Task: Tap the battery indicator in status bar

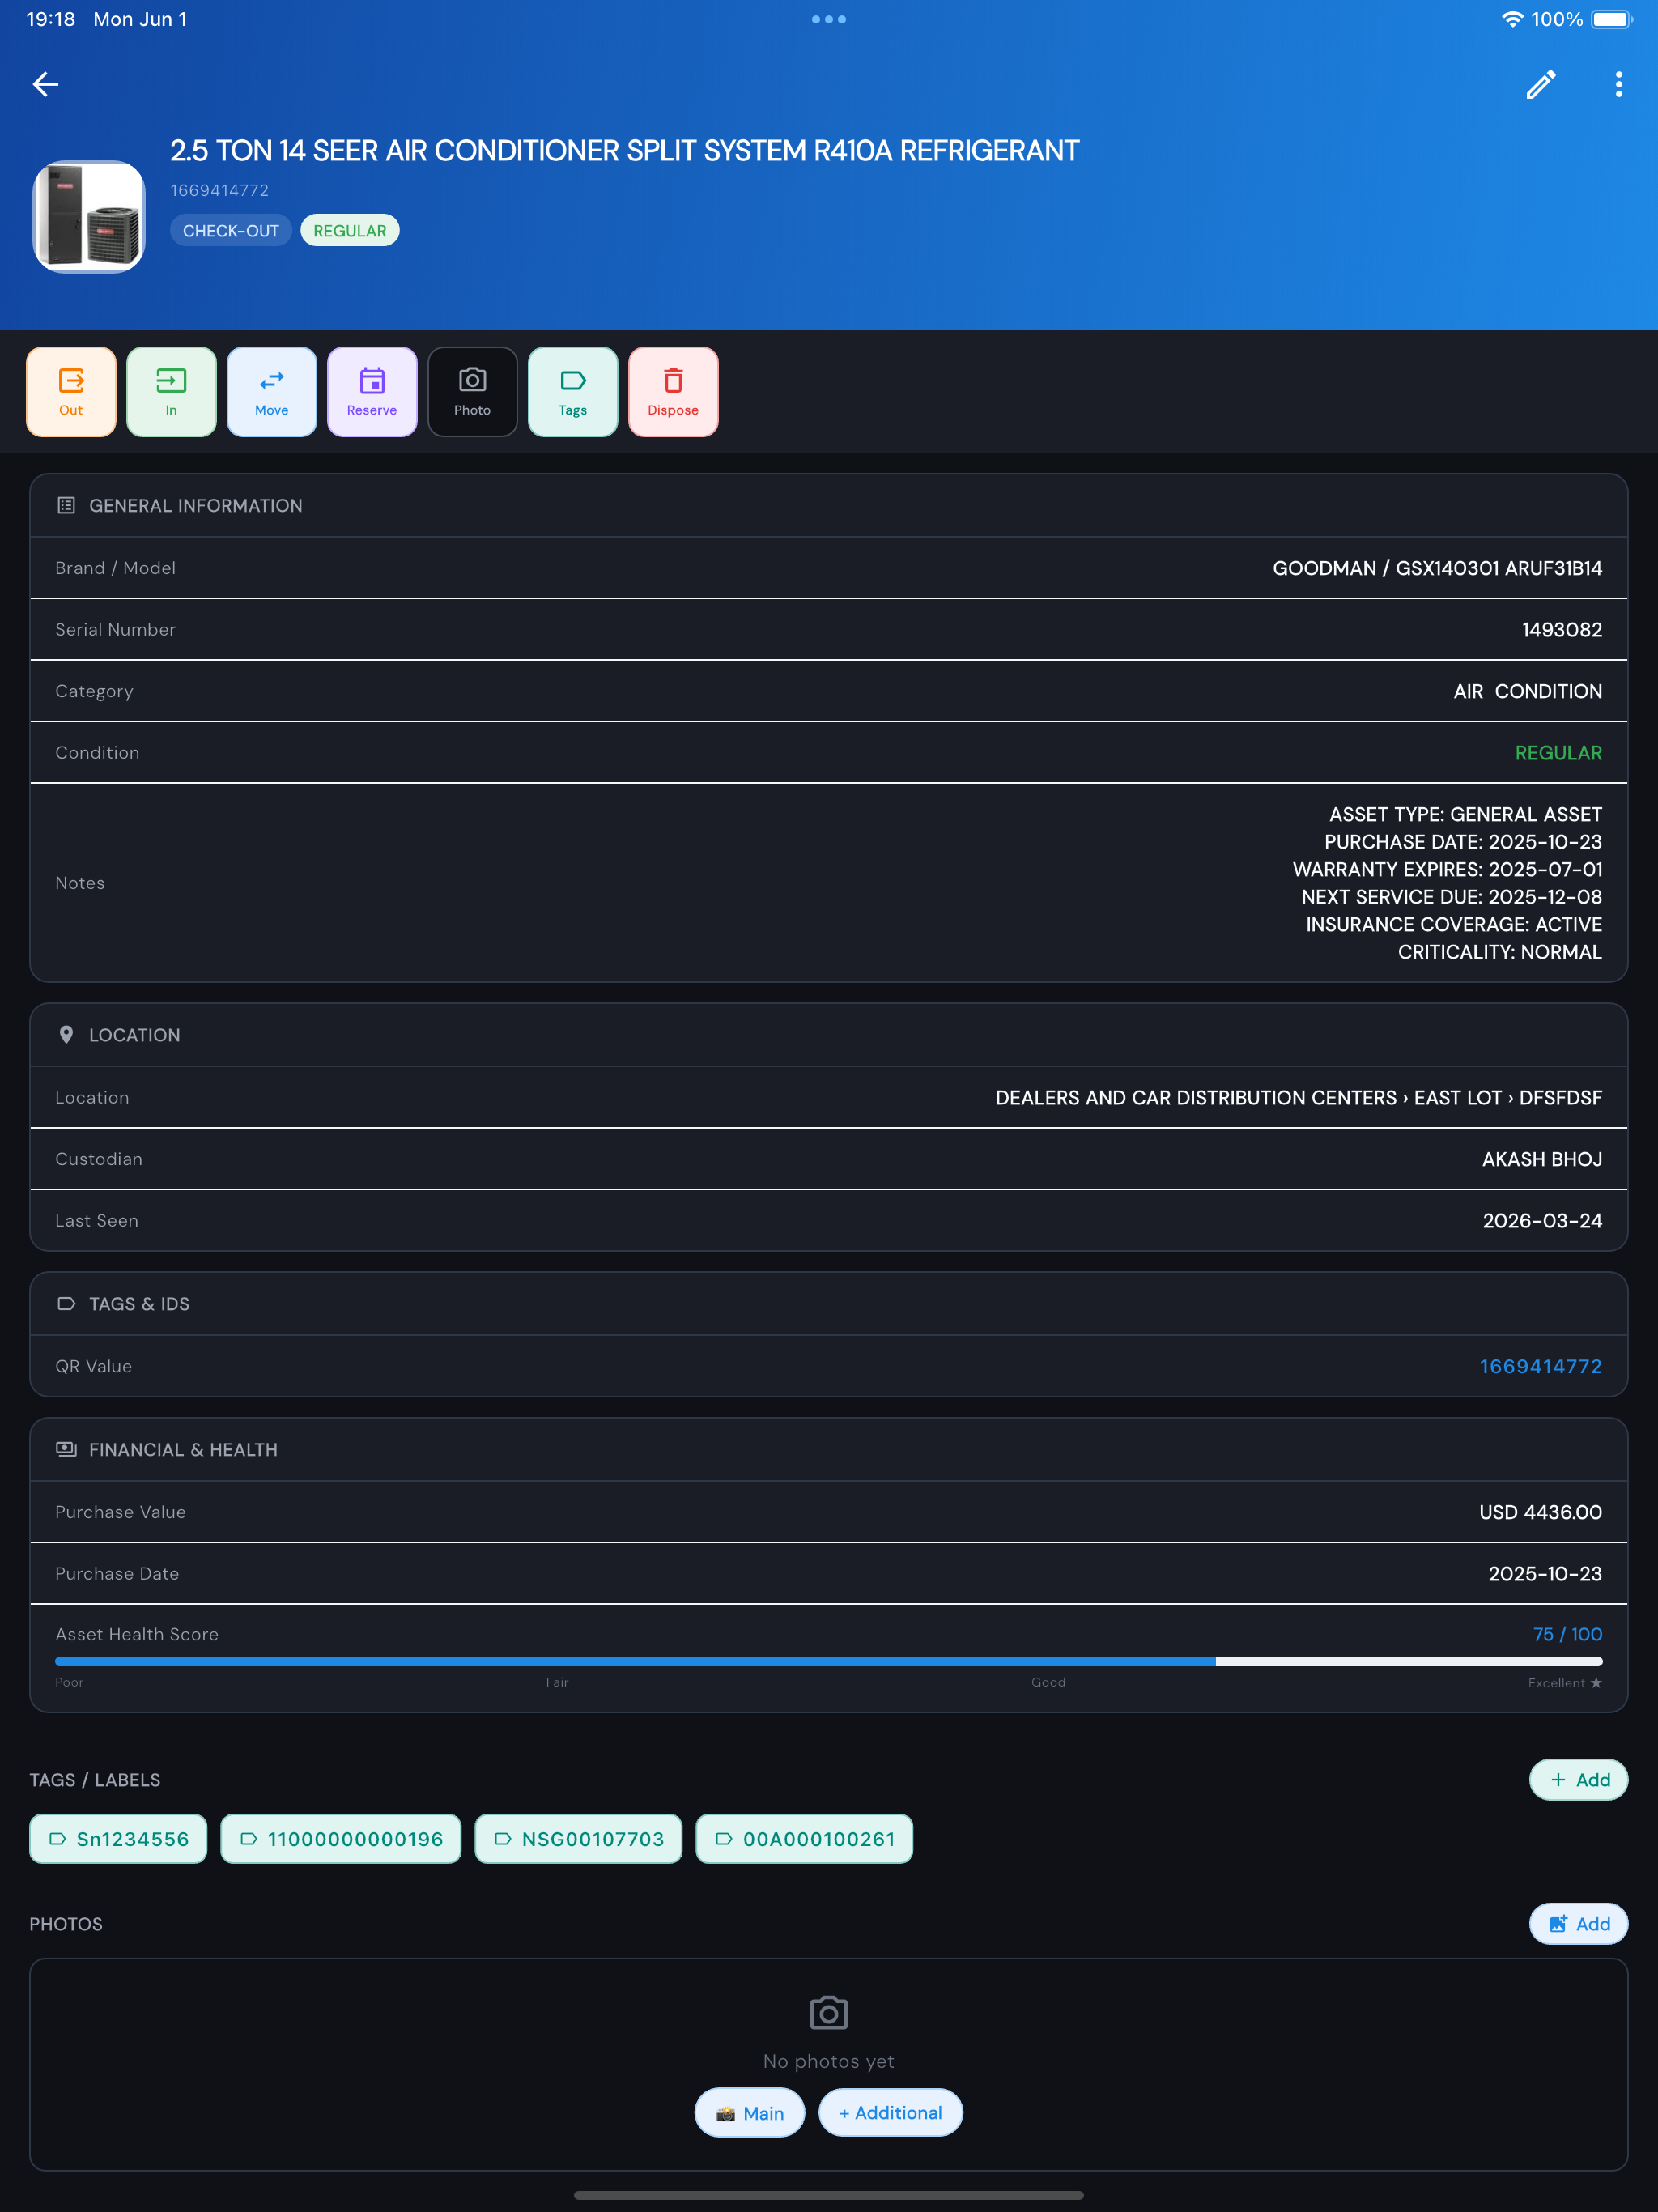Action: point(1611,19)
